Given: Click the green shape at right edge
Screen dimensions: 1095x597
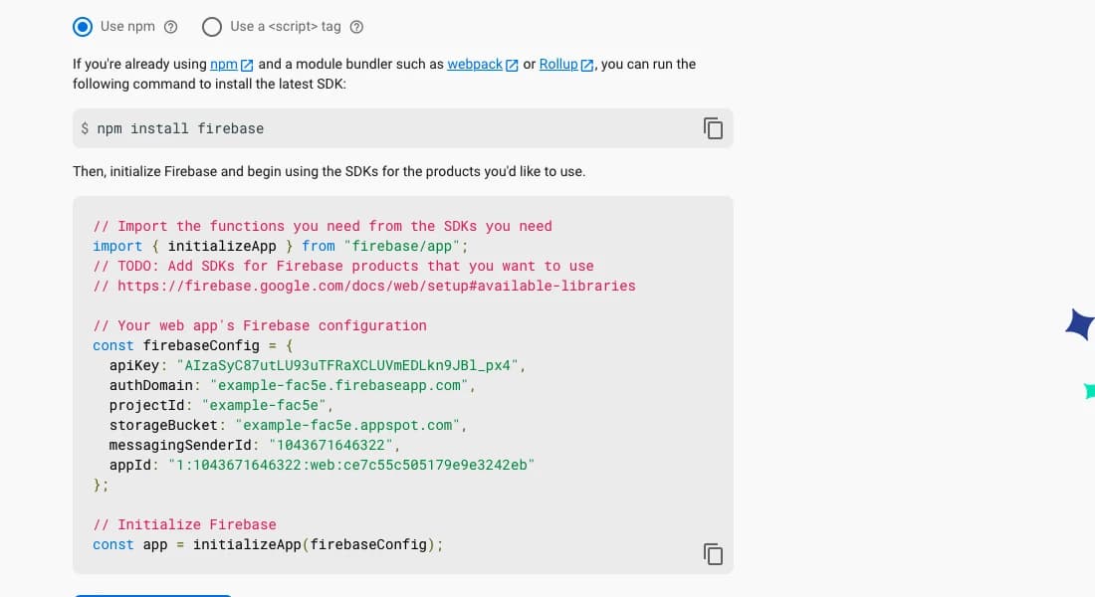Looking at the screenshot, I should click(1089, 391).
